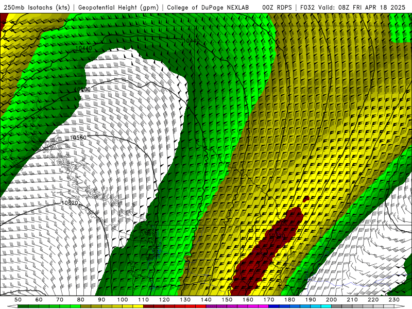Click the 10620 height contour label
The width and height of the screenshot is (412, 309).
70,203
